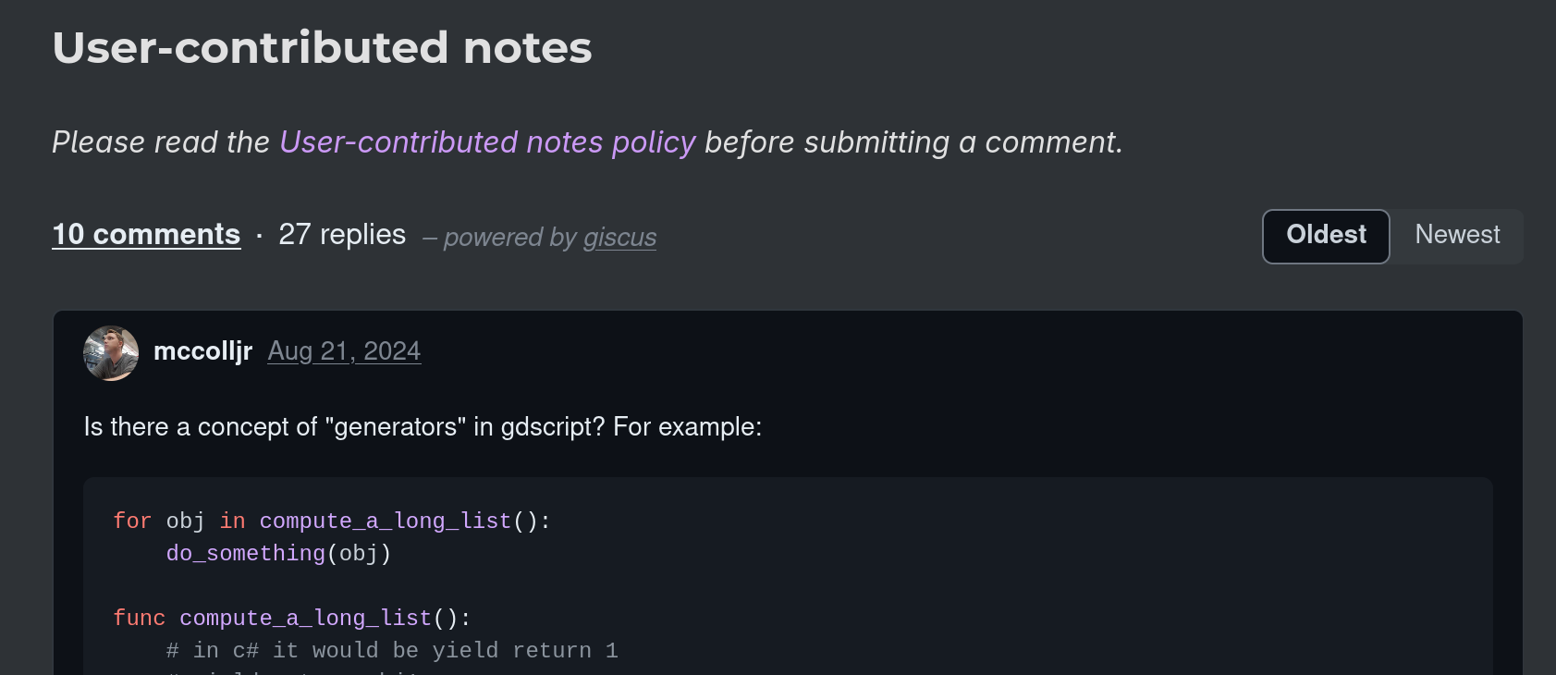Open the mccolljr username profile
Image resolution: width=1556 pixels, height=675 pixels.
pyautogui.click(x=202, y=351)
